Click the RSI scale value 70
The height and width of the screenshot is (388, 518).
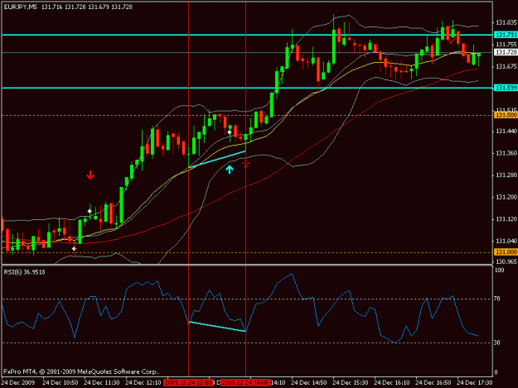click(497, 299)
